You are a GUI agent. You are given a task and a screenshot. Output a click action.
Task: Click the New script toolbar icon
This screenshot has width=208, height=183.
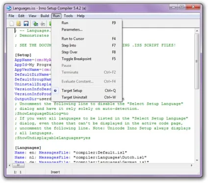(12, 24)
